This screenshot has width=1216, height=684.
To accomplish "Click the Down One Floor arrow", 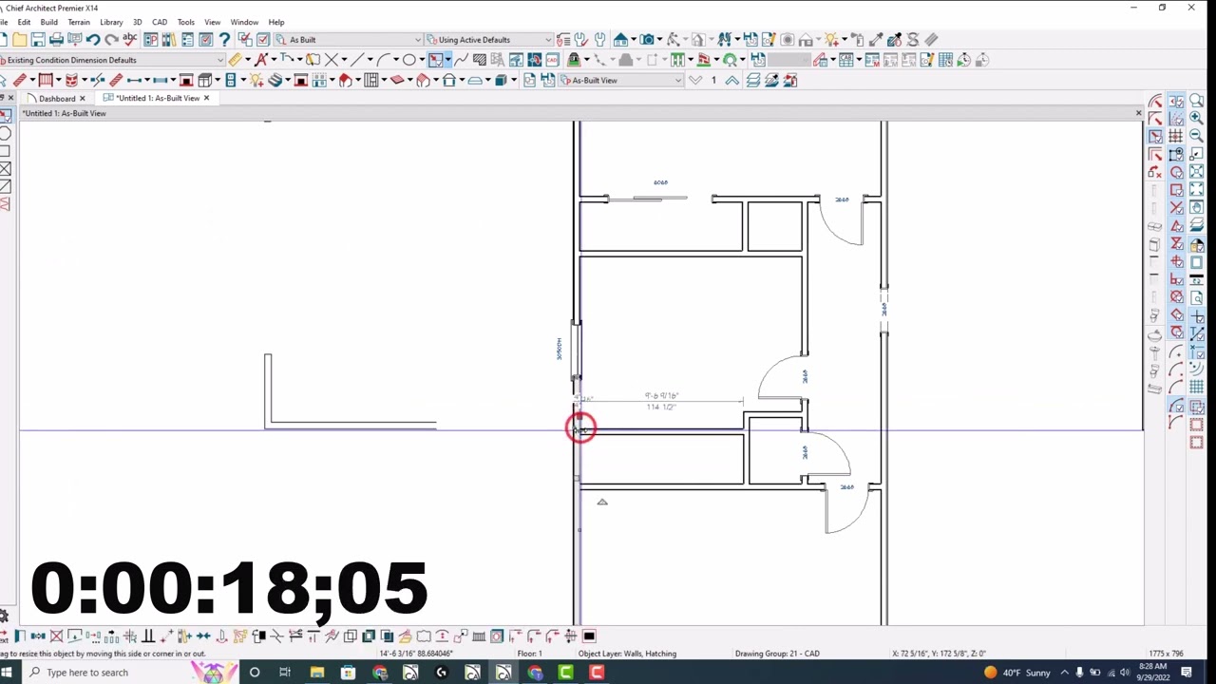I will point(695,80).
